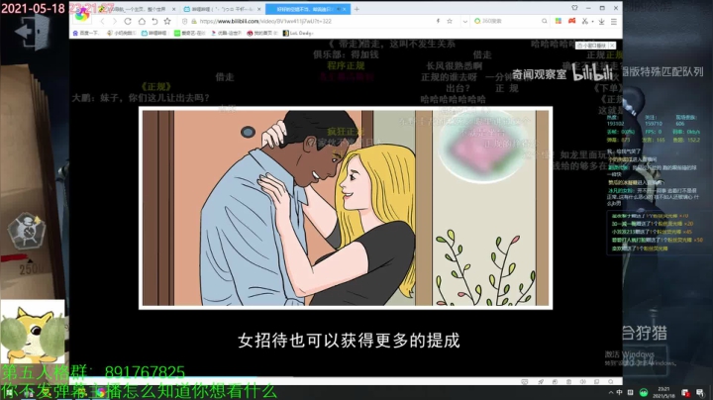The image size is (713, 400).
Task: Close the active blue tab
Action: click(345, 9)
